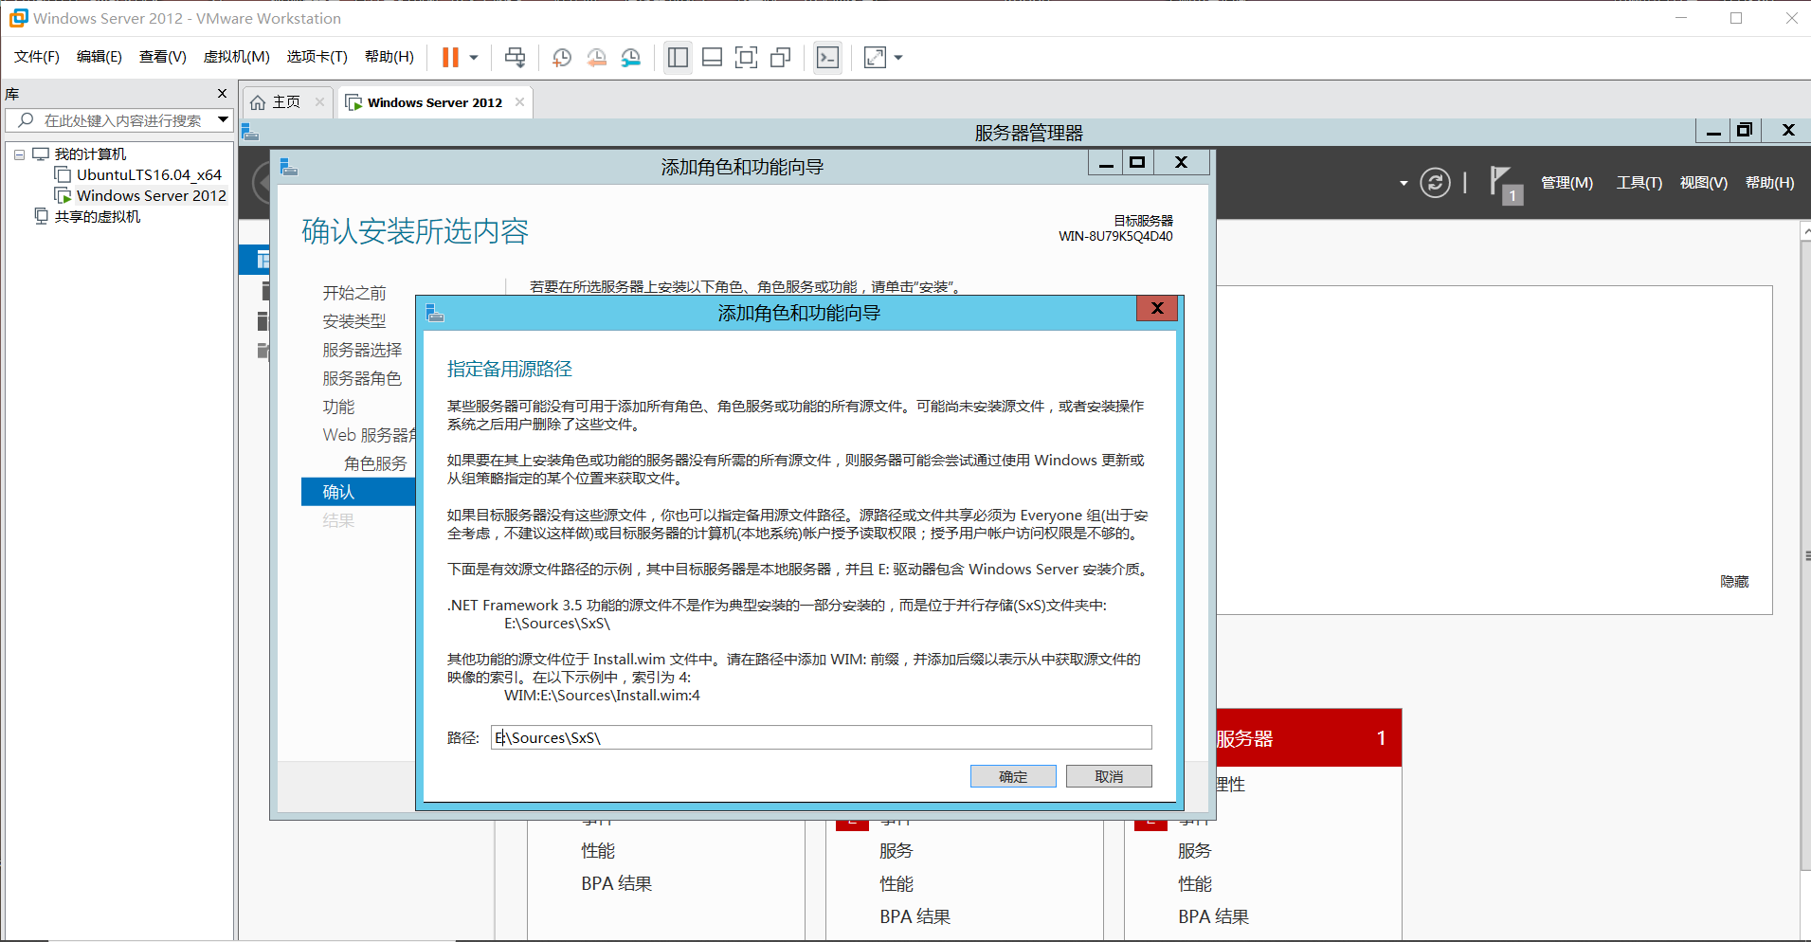Open the snapshot manager
The image size is (1811, 942).
tap(630, 57)
